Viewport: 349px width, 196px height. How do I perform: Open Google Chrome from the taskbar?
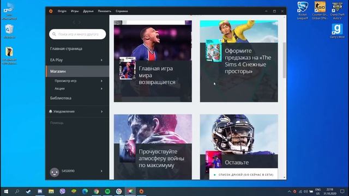click(97, 191)
